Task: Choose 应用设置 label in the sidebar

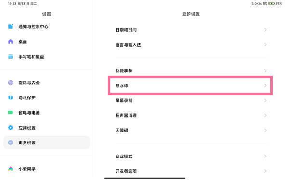Action: pyautogui.click(x=27, y=128)
